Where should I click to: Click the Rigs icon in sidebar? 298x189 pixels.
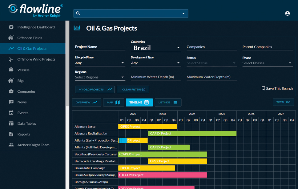11,81
